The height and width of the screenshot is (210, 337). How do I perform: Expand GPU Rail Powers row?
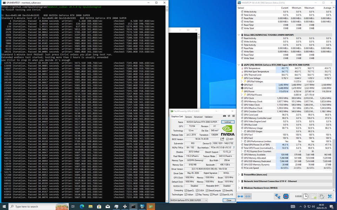click(242, 95)
